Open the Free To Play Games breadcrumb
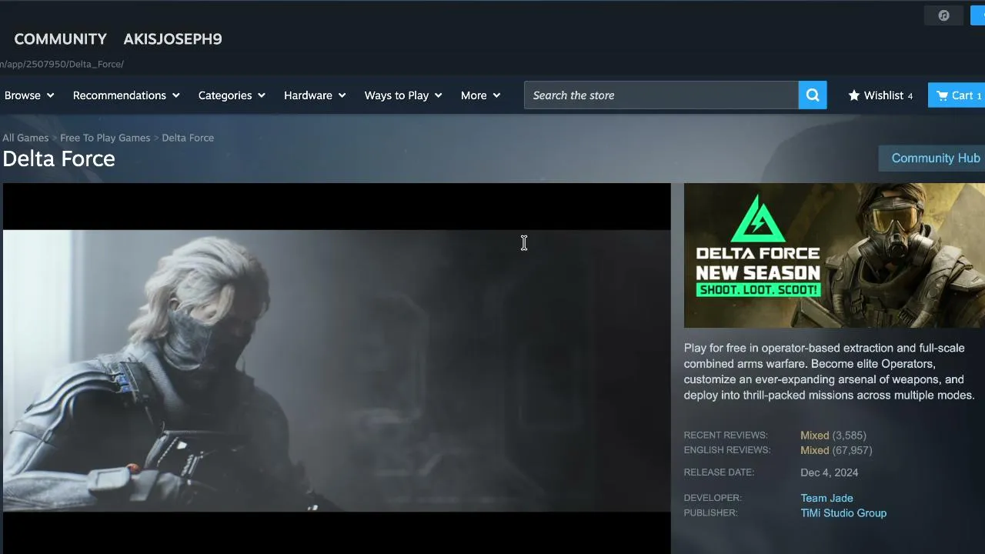Viewport: 985px width, 554px height. (105, 138)
